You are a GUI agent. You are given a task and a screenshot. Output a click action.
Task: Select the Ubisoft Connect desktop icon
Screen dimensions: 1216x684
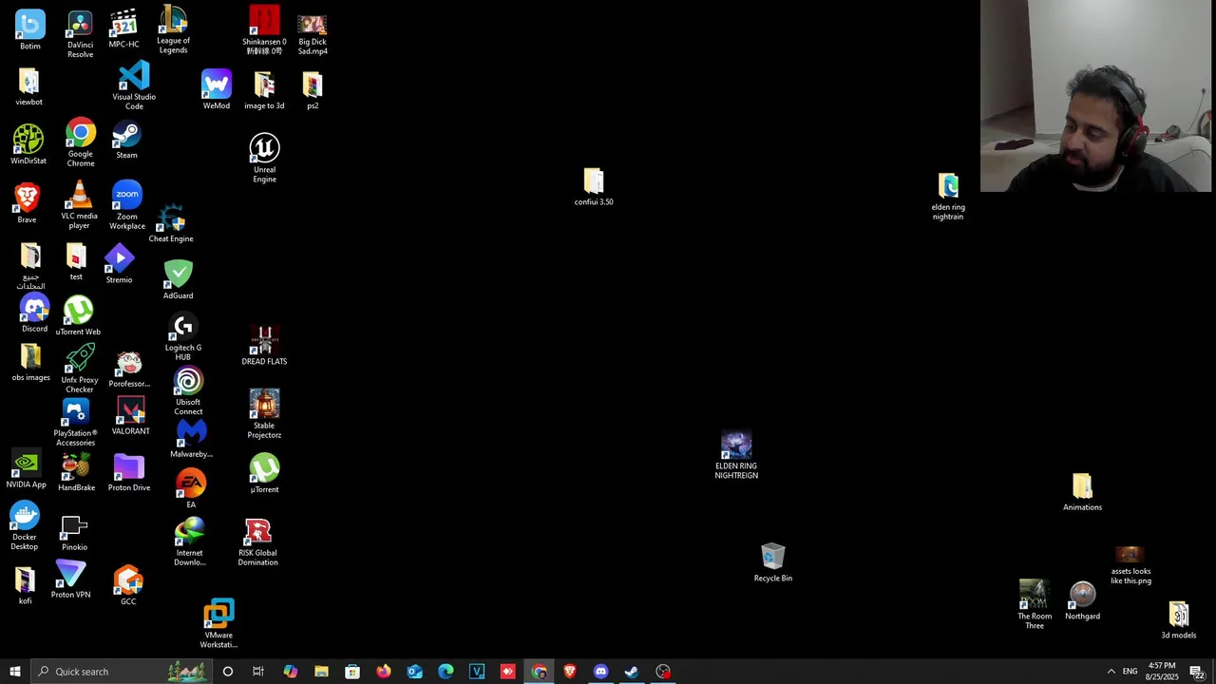188,391
